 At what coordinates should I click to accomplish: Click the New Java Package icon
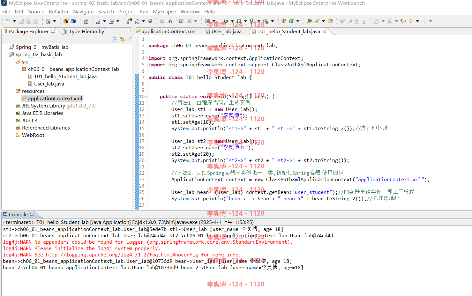(284, 21)
